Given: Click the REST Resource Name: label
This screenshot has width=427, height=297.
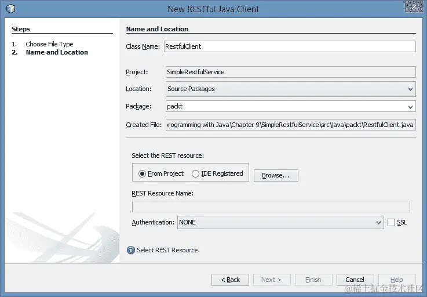Looking at the screenshot, I should 162,193.
